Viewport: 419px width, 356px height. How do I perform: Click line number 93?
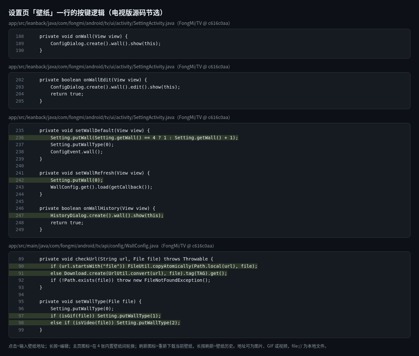21,287
